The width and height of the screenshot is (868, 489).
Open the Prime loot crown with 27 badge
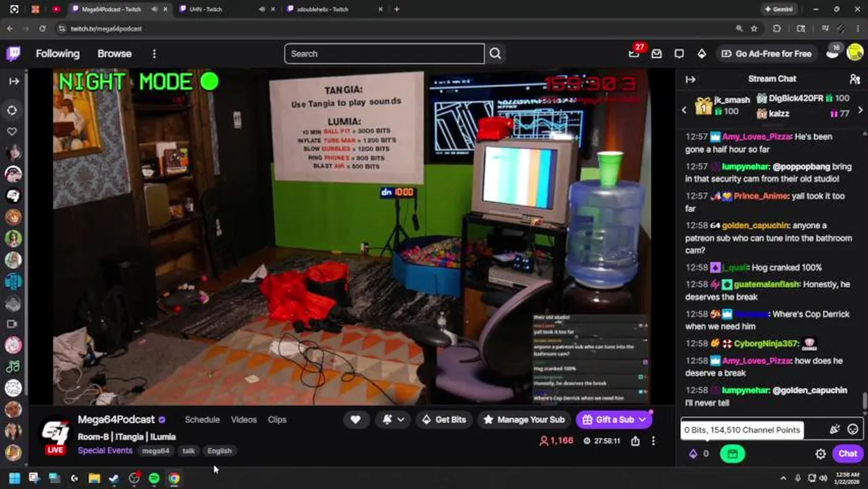pos(634,53)
